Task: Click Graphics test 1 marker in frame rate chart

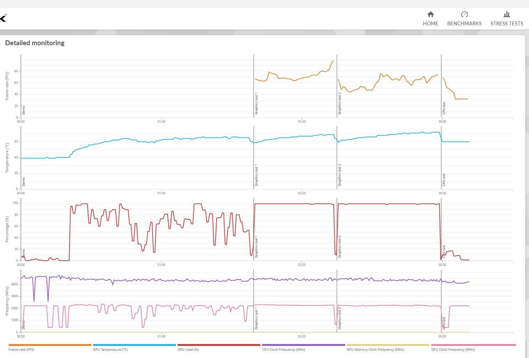Action: tap(257, 104)
